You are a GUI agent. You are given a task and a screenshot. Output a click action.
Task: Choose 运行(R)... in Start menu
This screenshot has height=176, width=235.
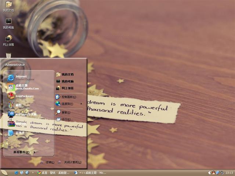[66, 120]
